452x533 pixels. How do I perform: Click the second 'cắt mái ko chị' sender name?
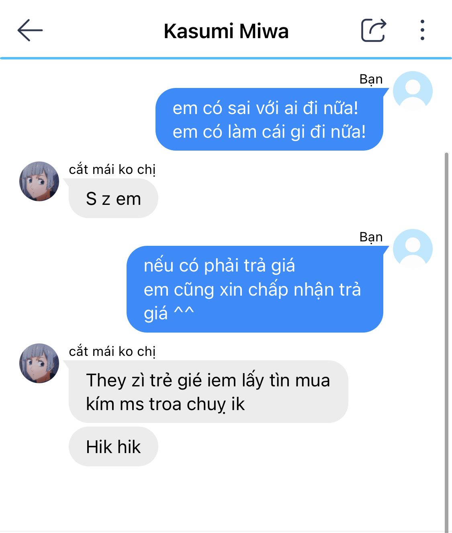coord(112,351)
